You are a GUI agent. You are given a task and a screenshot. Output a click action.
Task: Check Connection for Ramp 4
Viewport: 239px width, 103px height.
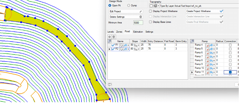230,45
